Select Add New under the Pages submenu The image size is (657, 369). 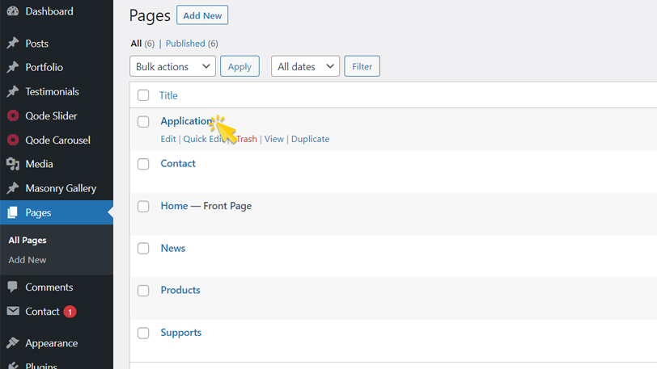[28, 260]
